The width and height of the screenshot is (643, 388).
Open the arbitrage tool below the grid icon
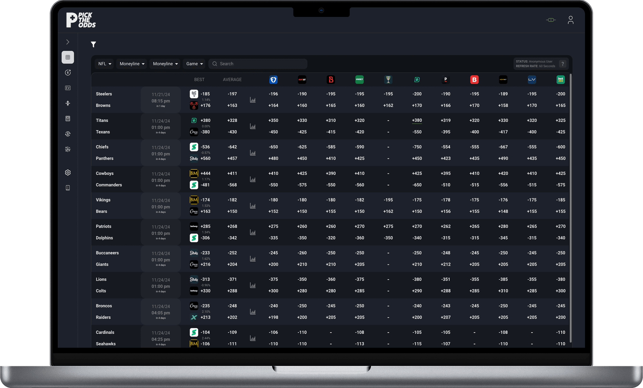point(68,72)
